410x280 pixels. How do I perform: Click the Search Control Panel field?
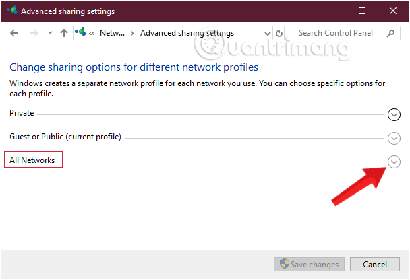click(x=339, y=33)
